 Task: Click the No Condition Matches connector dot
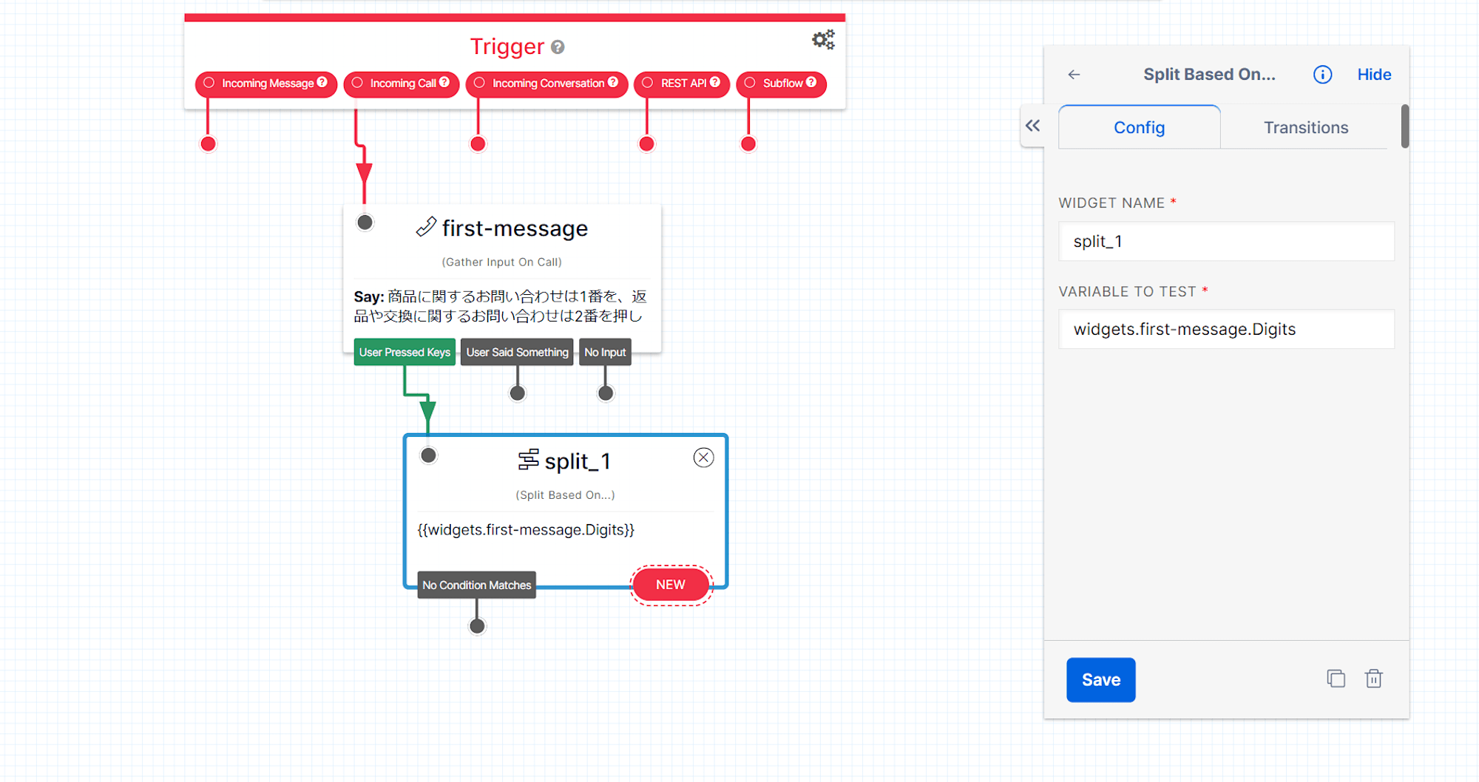[x=478, y=627]
